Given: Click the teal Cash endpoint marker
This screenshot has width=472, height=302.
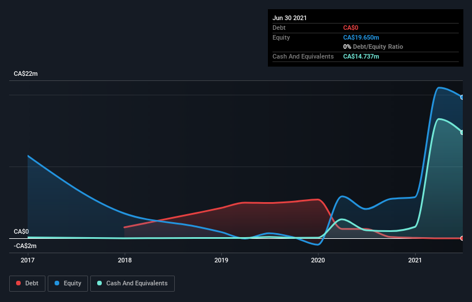Looking at the screenshot, I should click(462, 133).
